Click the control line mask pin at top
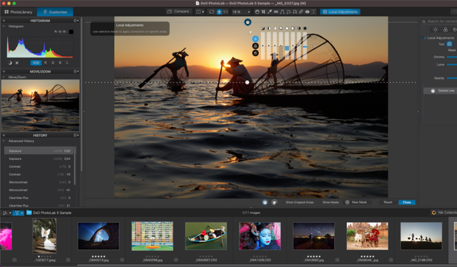The width and height of the screenshot is (457, 267). [x=247, y=22]
